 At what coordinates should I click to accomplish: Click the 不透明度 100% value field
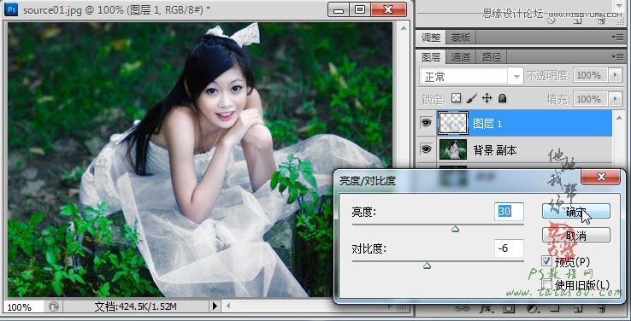click(x=591, y=75)
